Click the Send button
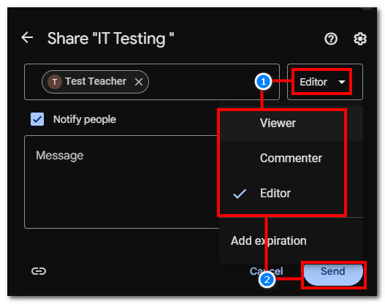385x304 pixels. [333, 272]
